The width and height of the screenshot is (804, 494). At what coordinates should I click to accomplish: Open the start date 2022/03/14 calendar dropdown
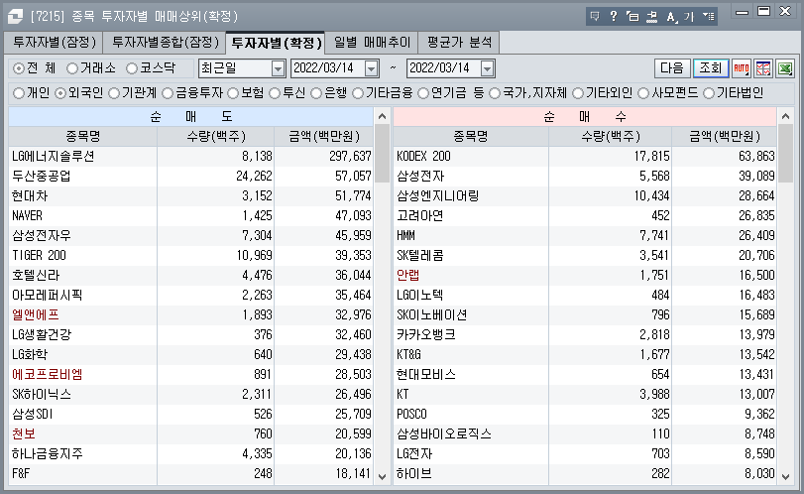(371, 68)
